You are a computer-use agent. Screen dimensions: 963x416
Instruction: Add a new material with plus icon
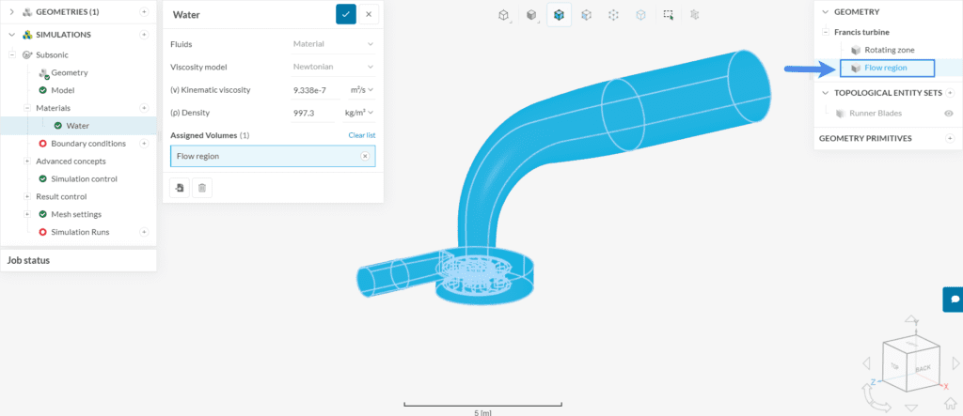coord(144,108)
